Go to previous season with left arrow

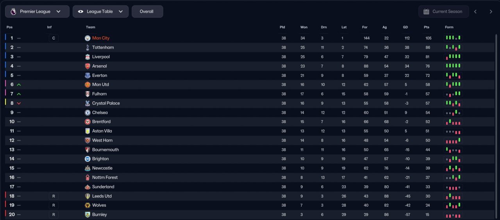[x=475, y=12]
